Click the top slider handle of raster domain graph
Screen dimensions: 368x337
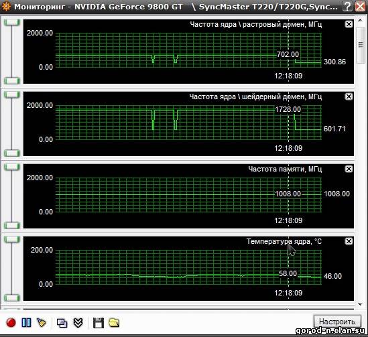pos(12,22)
